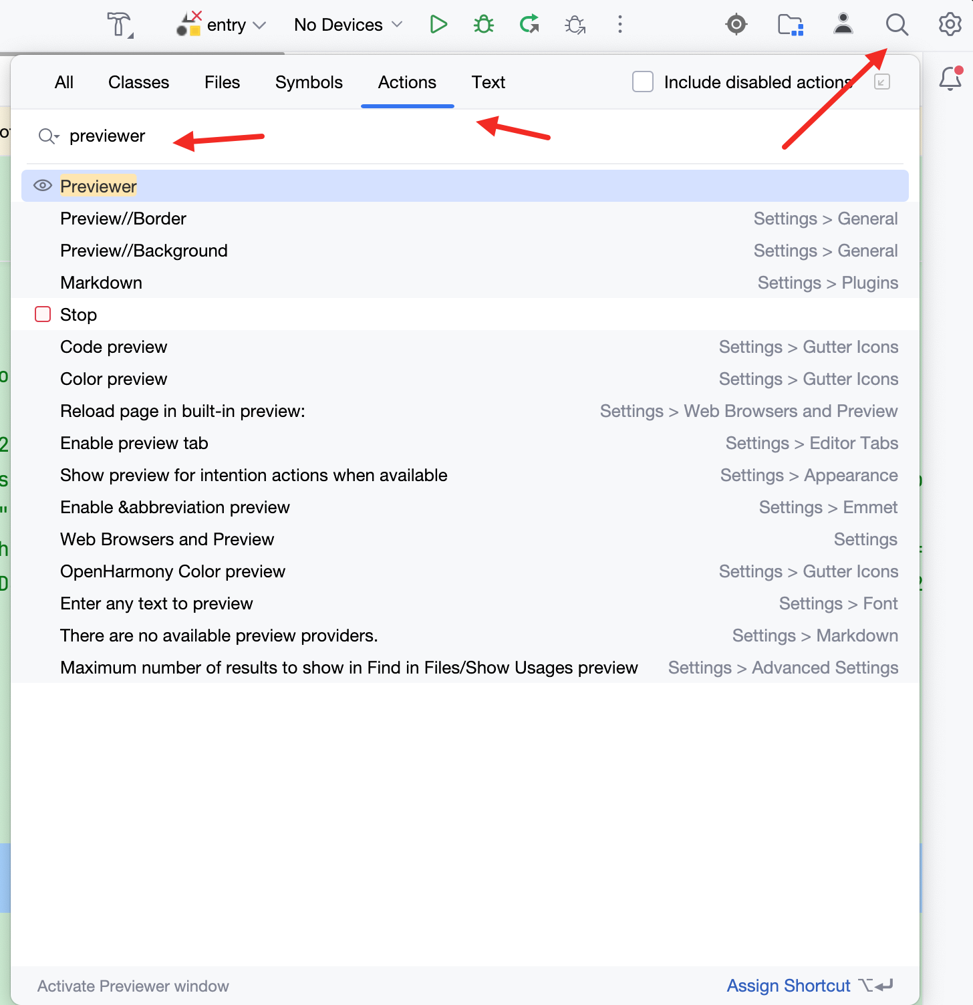Select no available preview providers result
Viewport: 973px width, 1005px height.
[465, 635]
